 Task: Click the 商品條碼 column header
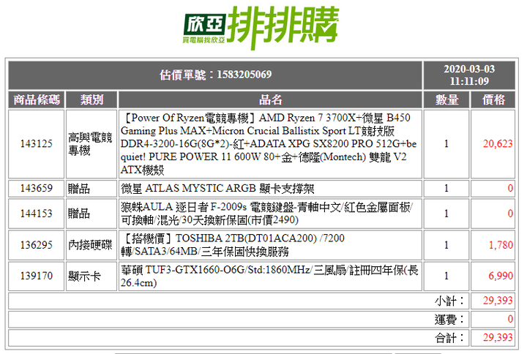pos(37,99)
